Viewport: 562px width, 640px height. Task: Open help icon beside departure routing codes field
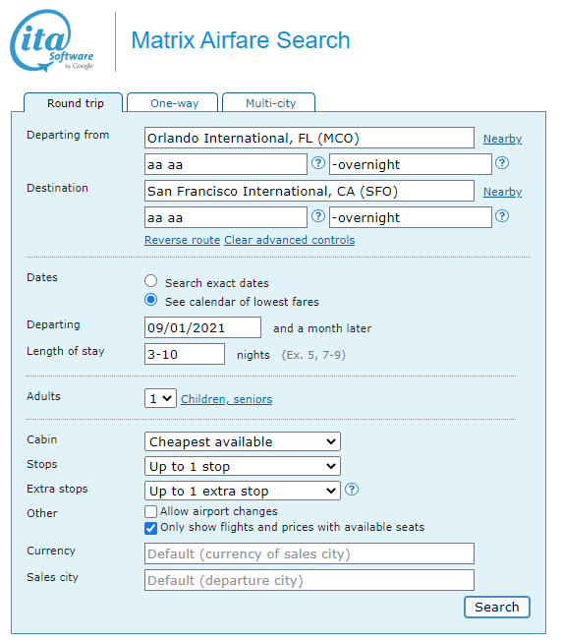point(318,163)
